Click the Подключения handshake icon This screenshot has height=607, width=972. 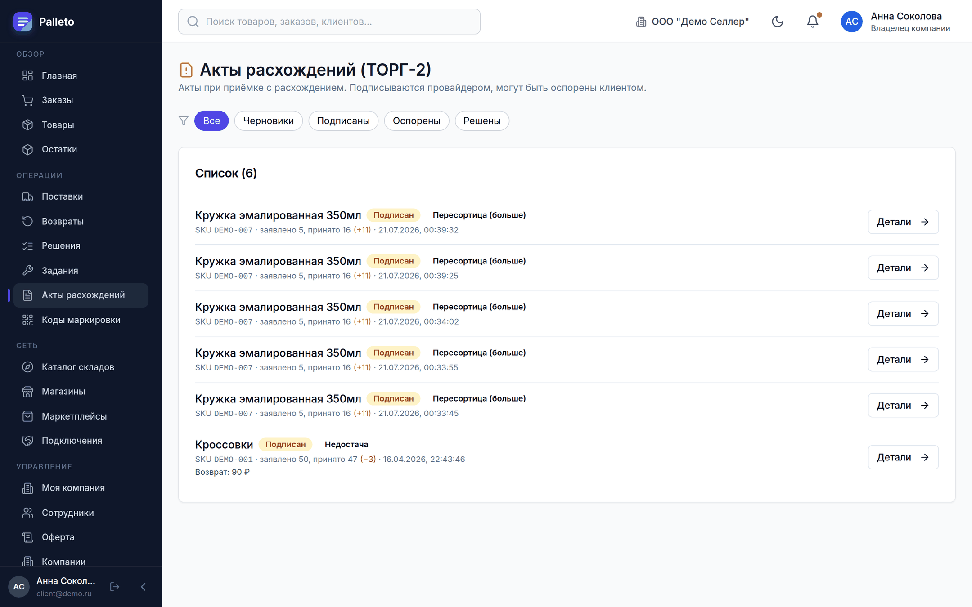coord(28,441)
